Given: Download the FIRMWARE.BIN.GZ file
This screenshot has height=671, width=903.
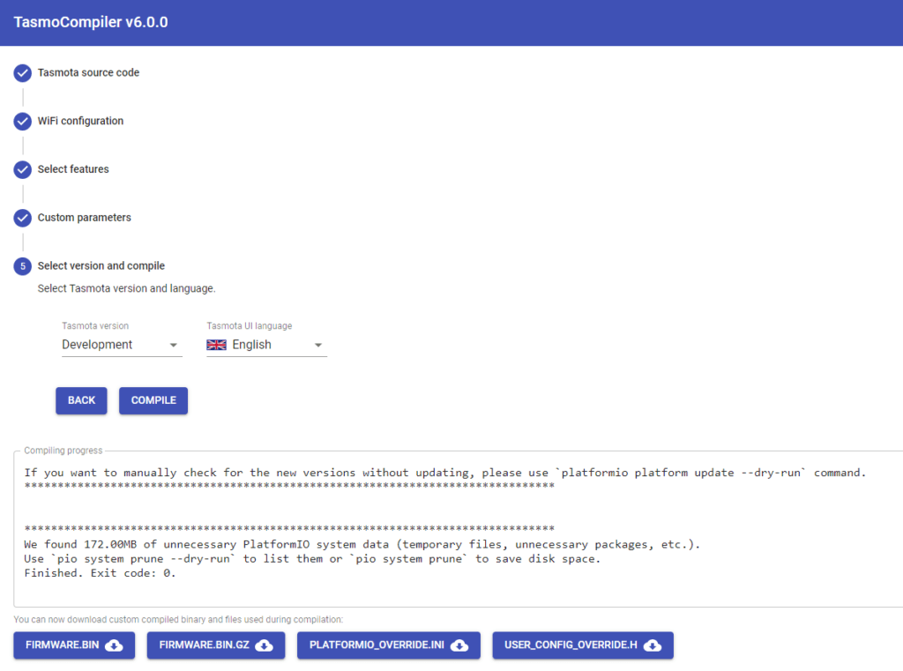Looking at the screenshot, I should [215, 645].
